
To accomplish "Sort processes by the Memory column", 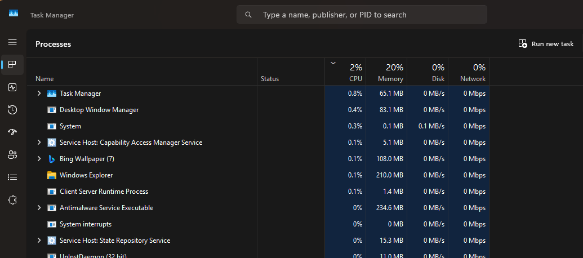I will tap(386, 72).
